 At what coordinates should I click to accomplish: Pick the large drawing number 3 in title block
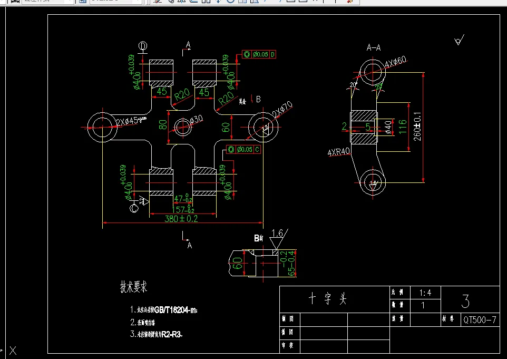point(465,300)
